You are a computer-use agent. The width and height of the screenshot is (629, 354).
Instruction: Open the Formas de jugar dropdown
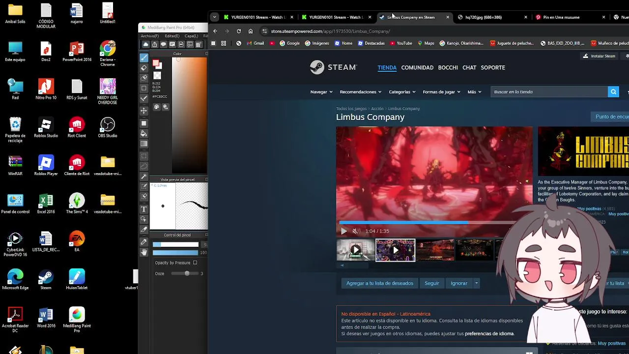pos(441,92)
